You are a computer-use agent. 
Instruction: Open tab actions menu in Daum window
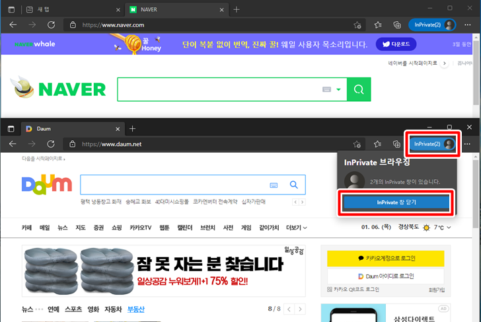point(11,129)
